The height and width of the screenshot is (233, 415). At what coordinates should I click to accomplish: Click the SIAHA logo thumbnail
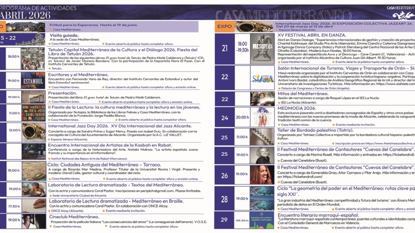click(x=262, y=78)
